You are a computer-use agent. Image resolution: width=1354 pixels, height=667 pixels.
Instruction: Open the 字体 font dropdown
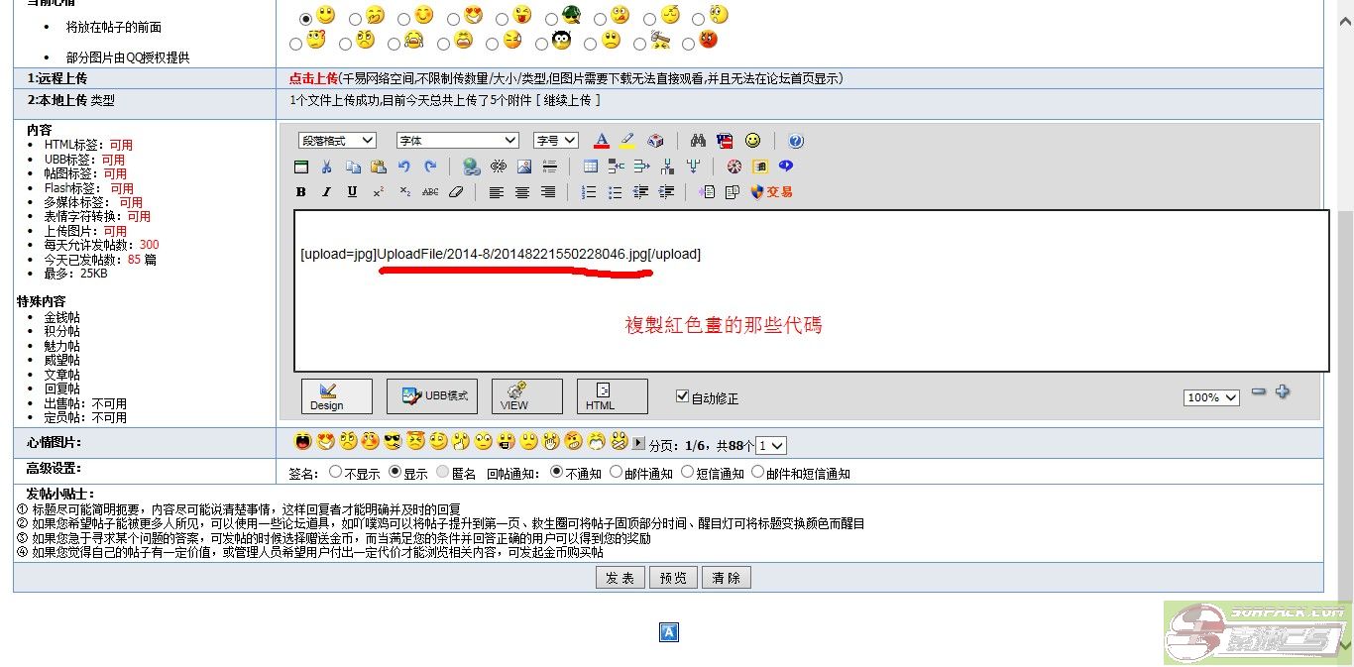(457, 141)
